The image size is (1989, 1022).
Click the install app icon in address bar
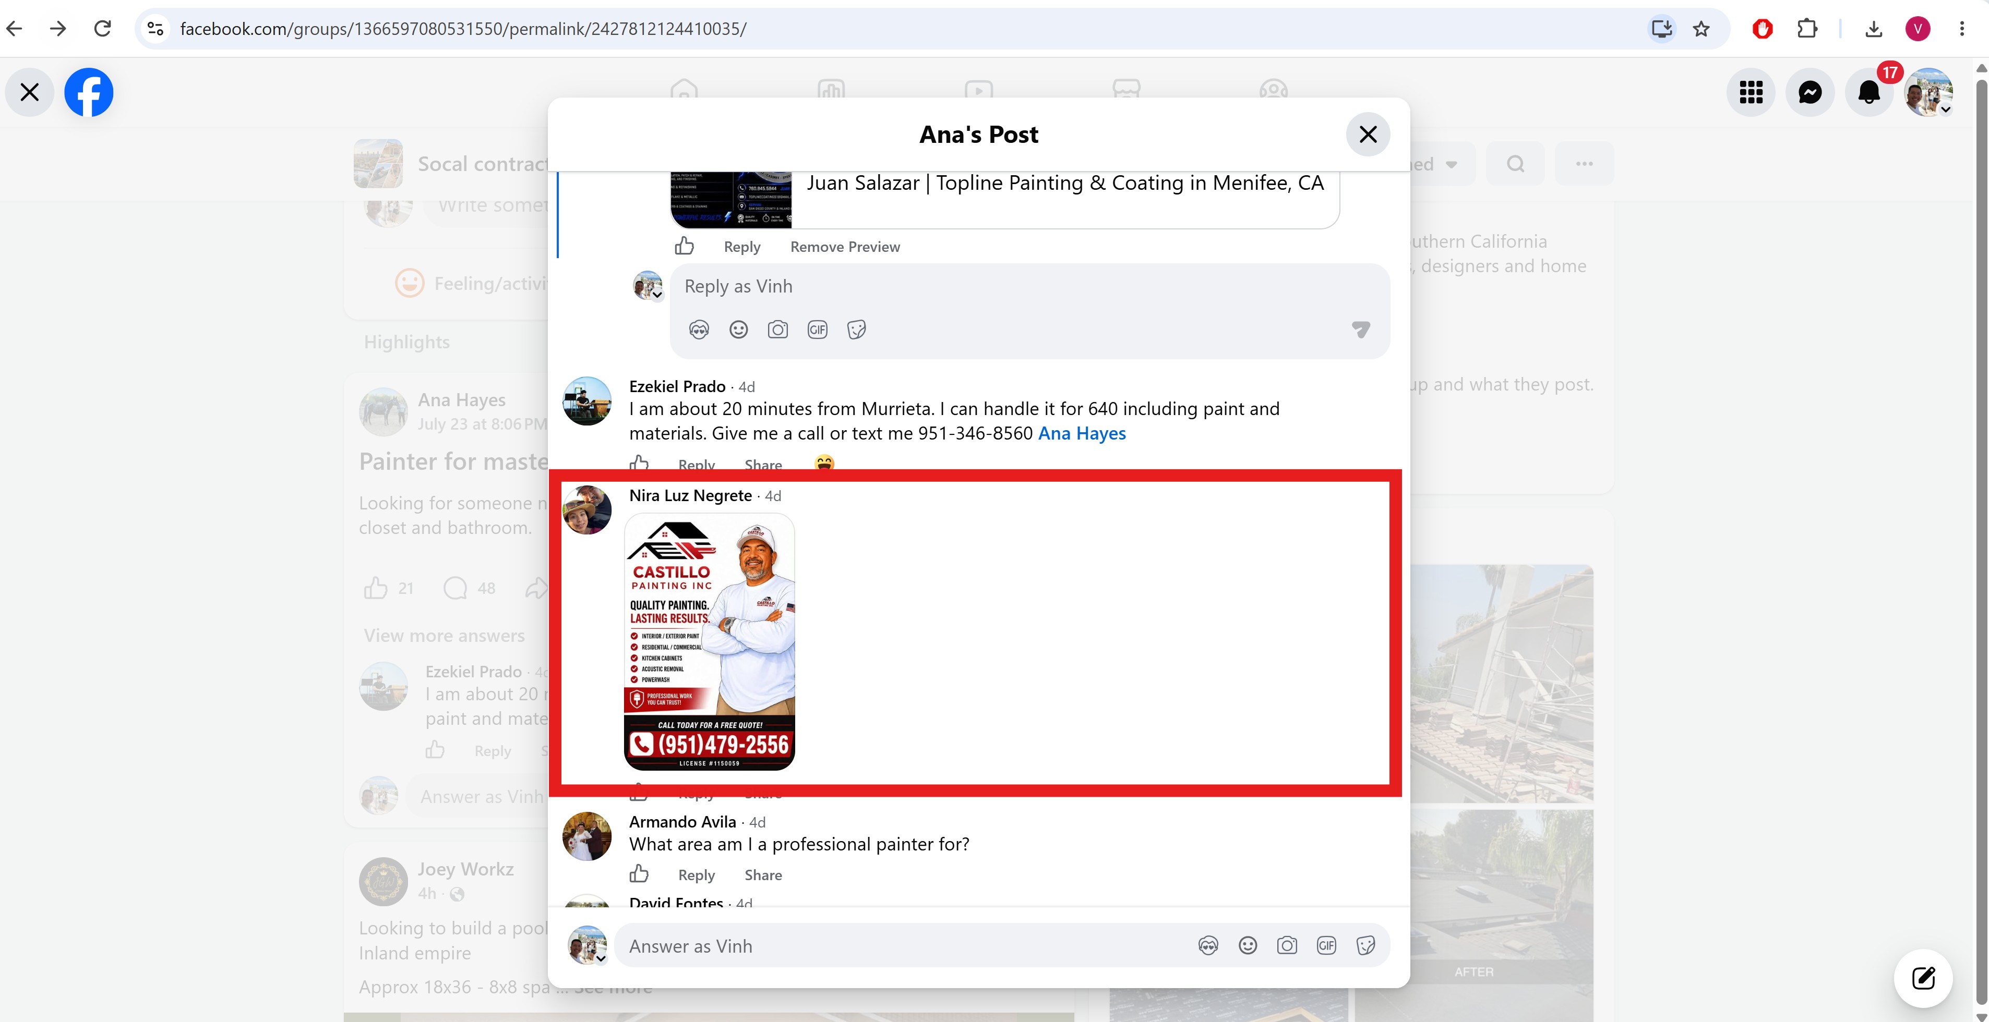(x=1662, y=29)
